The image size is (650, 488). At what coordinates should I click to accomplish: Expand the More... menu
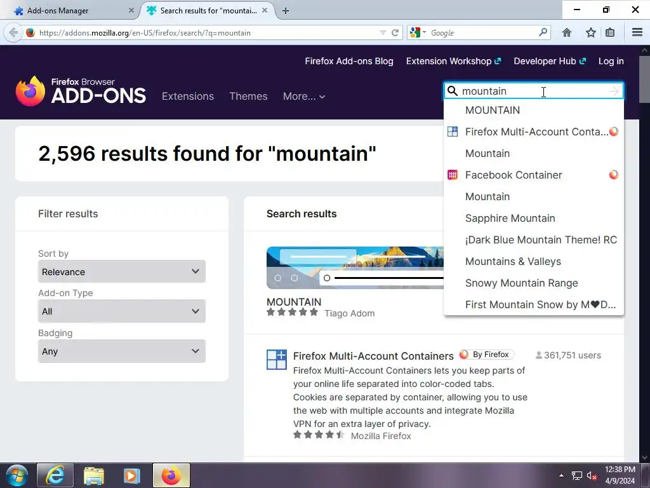[304, 97]
